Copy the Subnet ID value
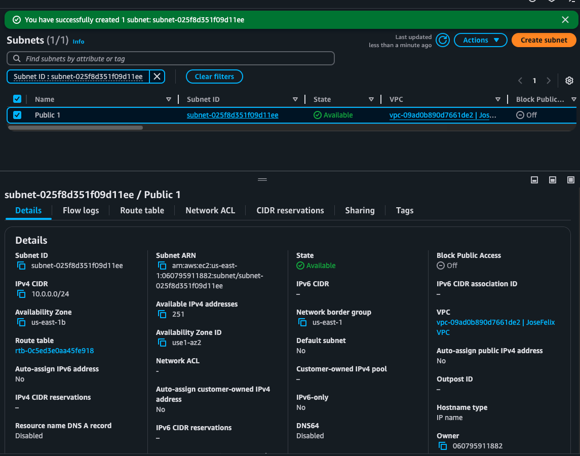 tap(21, 265)
